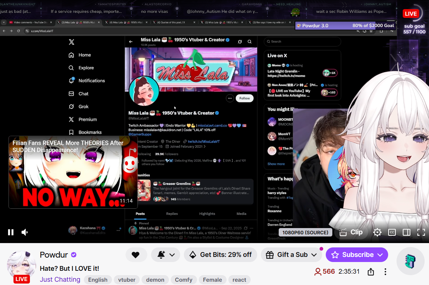Open misslalavt.carrd.co link
This screenshot has height=285, width=429.
(212, 126)
